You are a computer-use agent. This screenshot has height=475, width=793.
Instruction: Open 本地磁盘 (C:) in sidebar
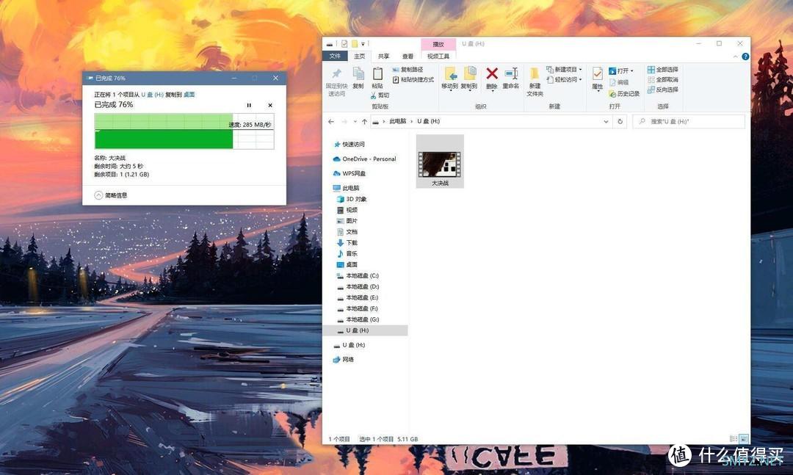point(358,276)
